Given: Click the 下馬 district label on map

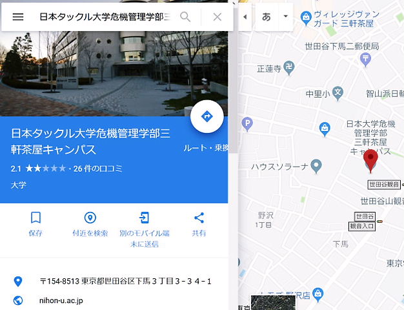Looking at the screenshot, I should tap(341, 243).
